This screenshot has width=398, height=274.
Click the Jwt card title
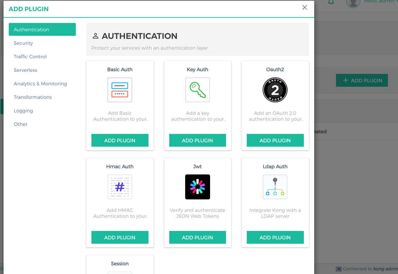198,166
